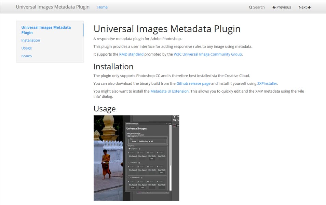Jump to Installation in sidebar

[x=30, y=40]
